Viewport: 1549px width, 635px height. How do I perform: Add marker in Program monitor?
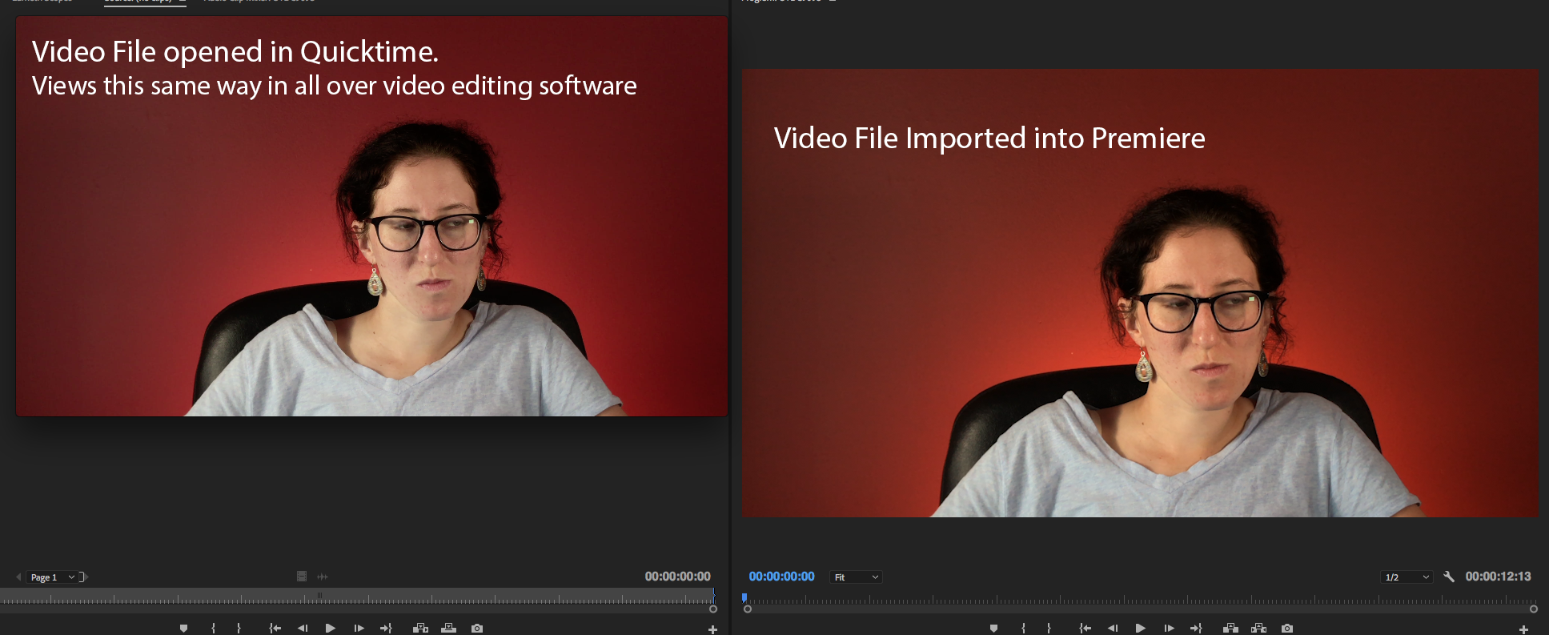pyautogui.click(x=993, y=629)
